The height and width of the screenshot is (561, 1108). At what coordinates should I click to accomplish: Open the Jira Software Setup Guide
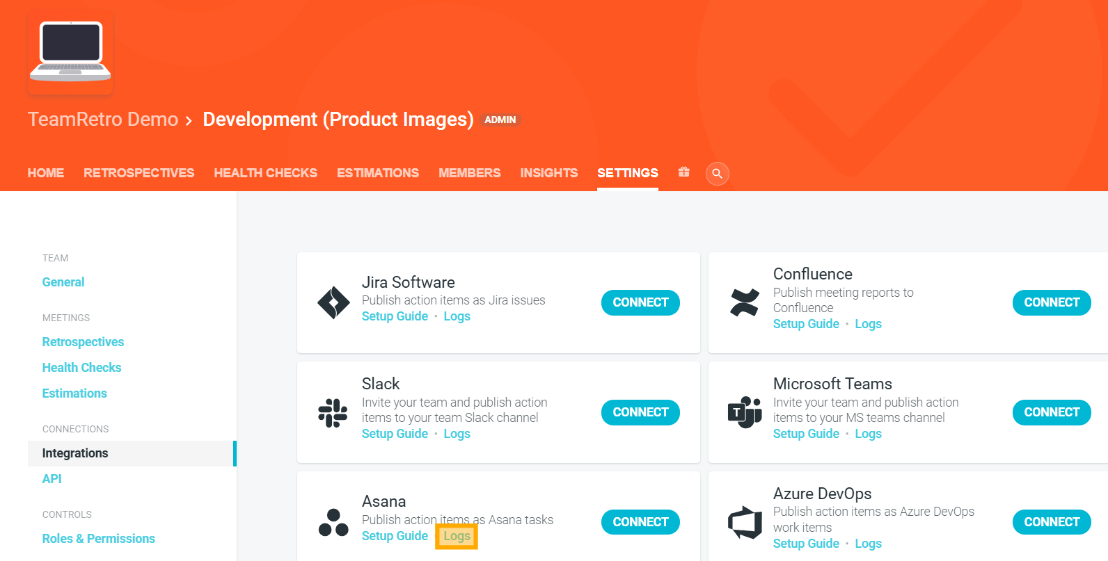click(395, 316)
